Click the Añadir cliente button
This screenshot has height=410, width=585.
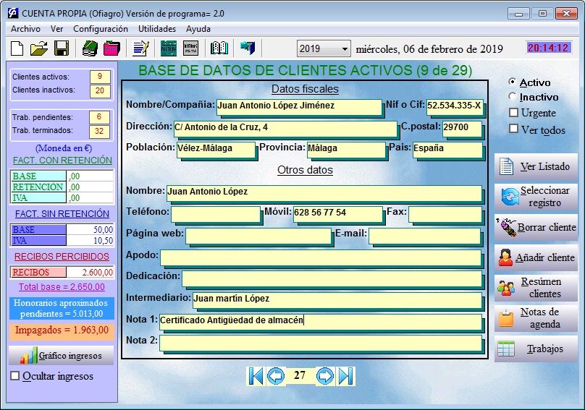coord(536,257)
